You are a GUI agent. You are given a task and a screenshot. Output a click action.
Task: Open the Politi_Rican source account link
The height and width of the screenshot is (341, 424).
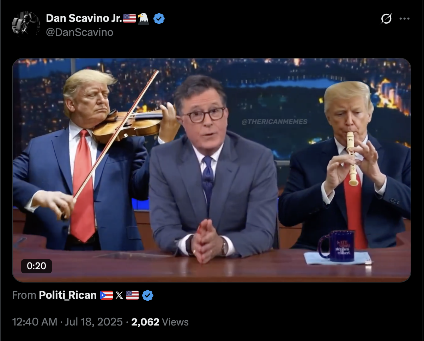68,295
